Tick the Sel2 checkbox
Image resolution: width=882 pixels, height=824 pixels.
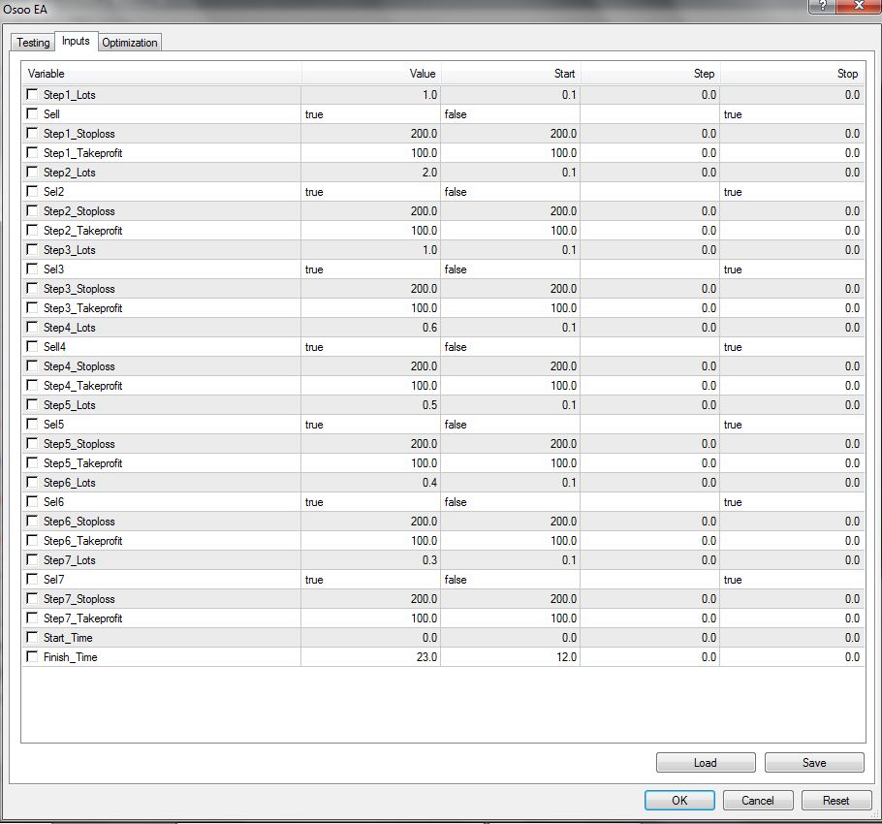33,191
